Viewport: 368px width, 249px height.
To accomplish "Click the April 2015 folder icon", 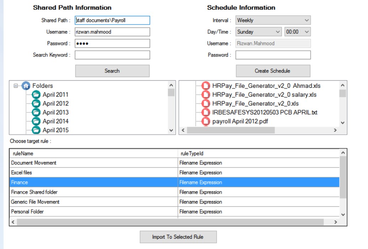I will click(x=36, y=130).
